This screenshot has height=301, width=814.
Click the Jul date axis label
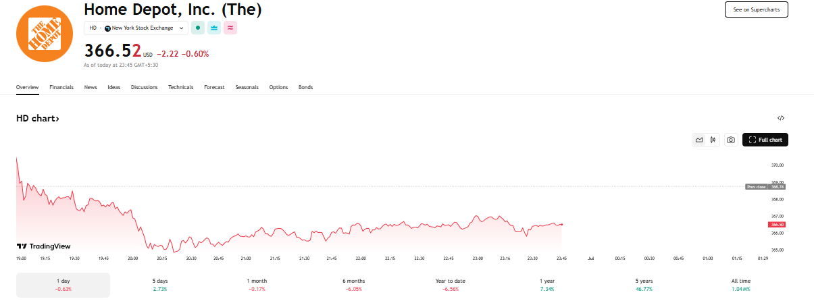coord(591,258)
